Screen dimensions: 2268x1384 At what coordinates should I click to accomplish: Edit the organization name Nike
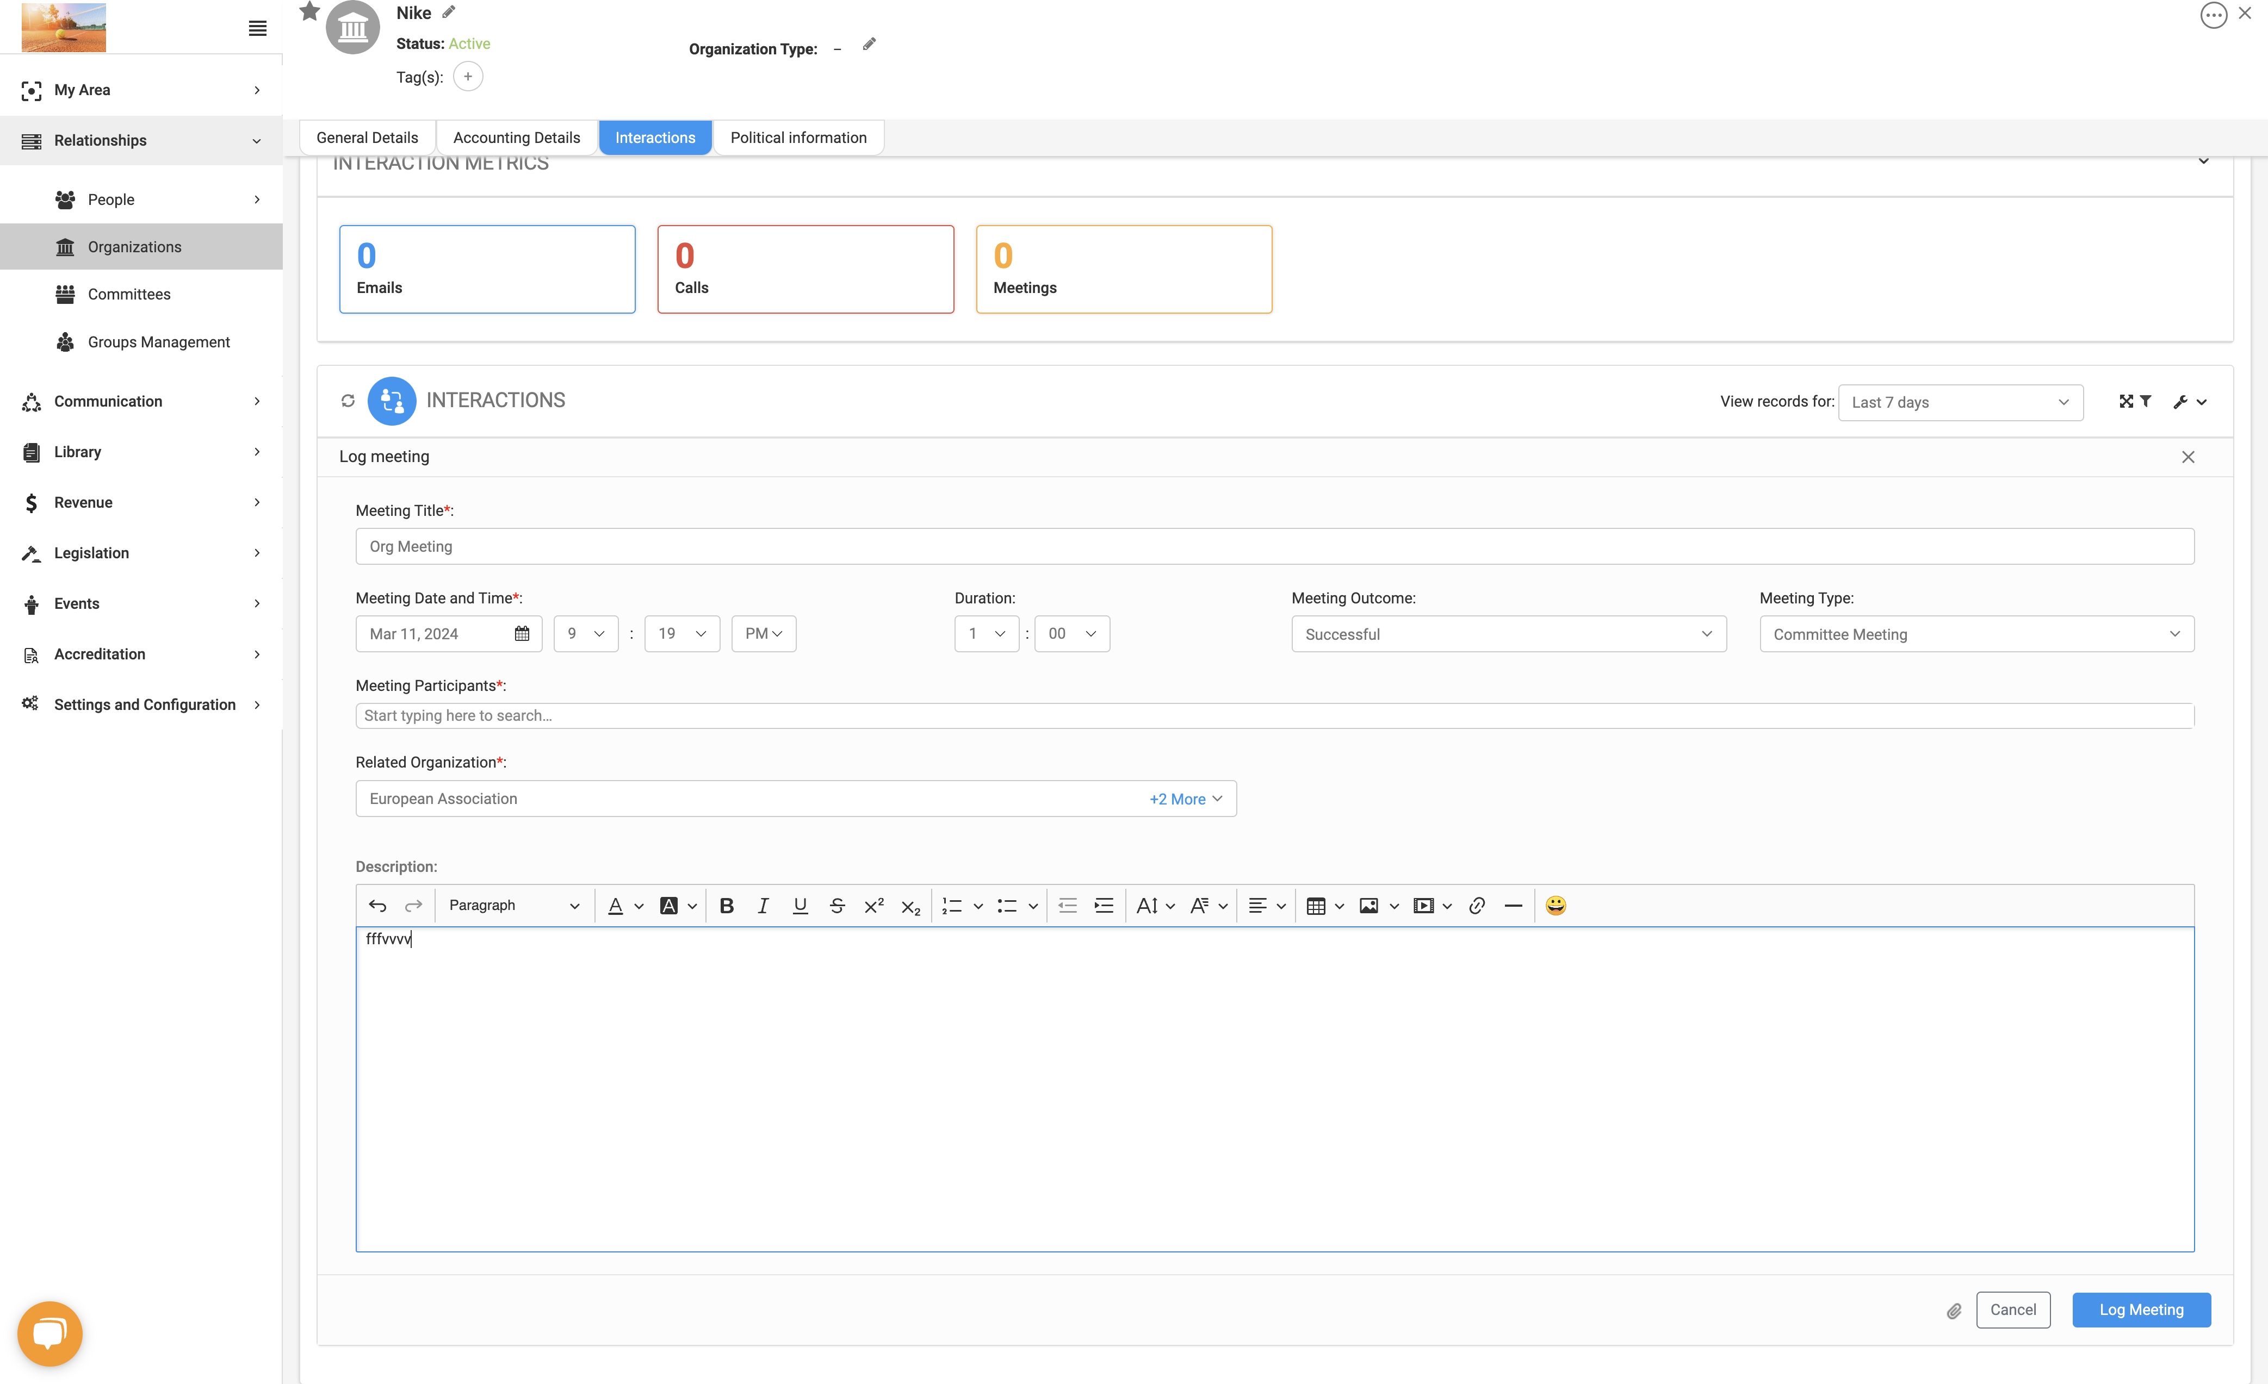[x=448, y=12]
